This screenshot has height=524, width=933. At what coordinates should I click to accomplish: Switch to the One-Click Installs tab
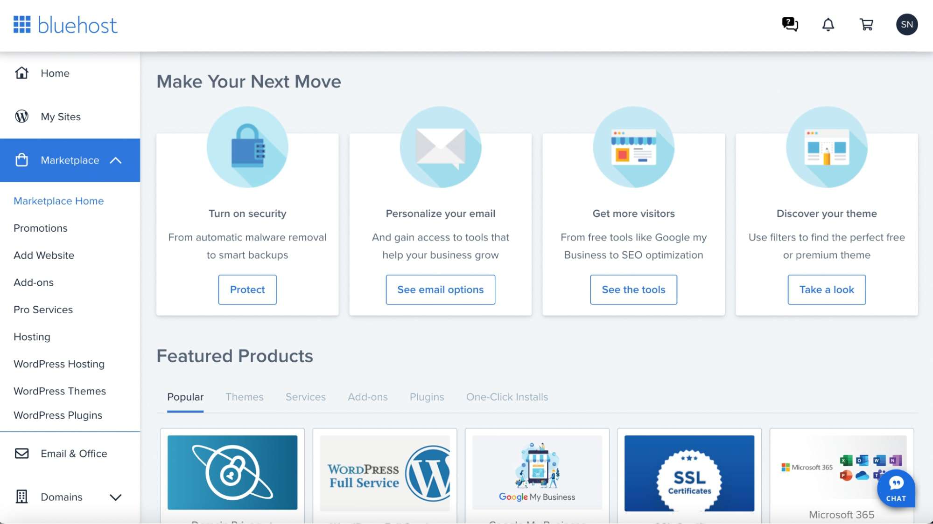[x=507, y=397]
